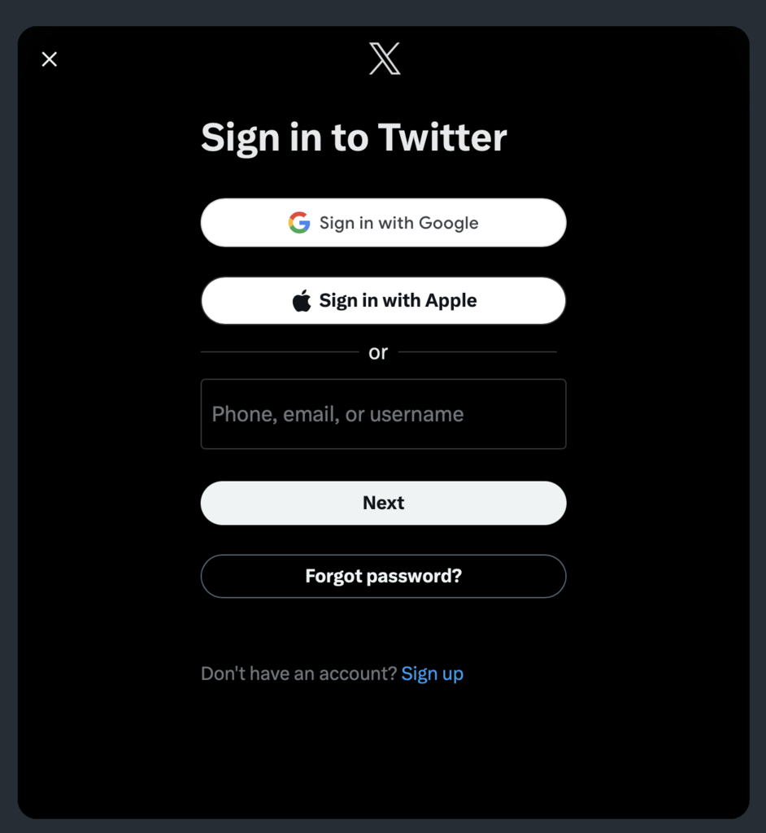
Task: Continue with the Next button
Action: (x=384, y=503)
